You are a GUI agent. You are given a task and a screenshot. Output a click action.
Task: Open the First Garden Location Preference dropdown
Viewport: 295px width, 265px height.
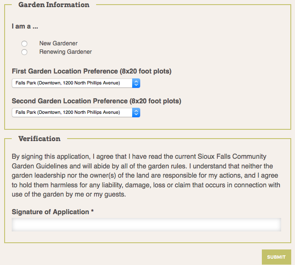pyautogui.click(x=71, y=83)
